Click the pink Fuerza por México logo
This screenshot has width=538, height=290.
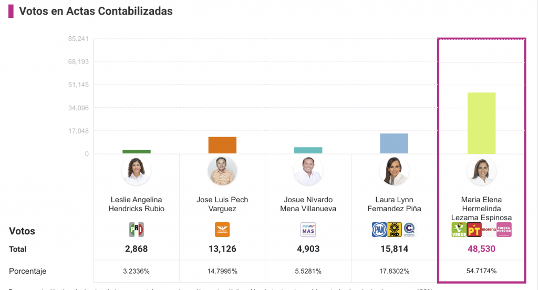504,230
